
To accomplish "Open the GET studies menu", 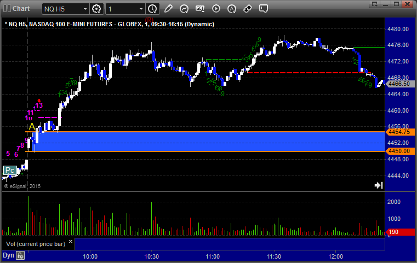I will [200, 9].
